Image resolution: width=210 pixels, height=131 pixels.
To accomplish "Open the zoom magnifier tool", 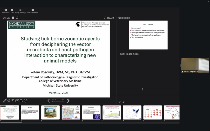I will pos(9,101).
